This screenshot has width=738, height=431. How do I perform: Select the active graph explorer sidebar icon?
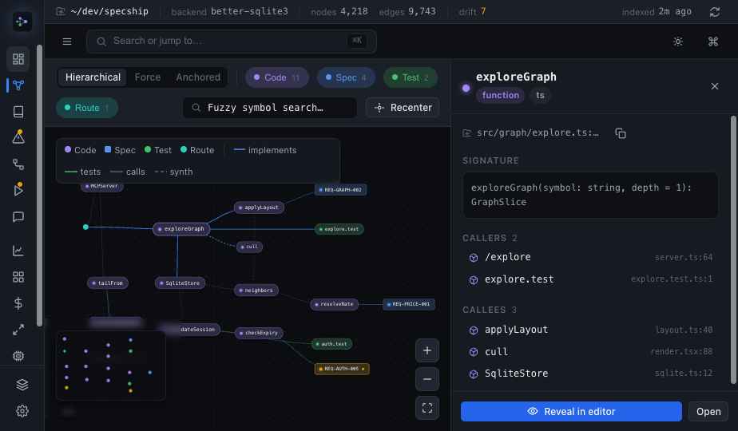coord(18,85)
